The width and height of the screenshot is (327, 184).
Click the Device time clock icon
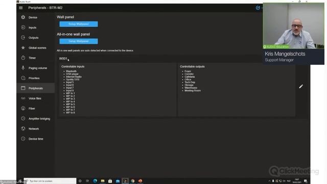click(23, 139)
